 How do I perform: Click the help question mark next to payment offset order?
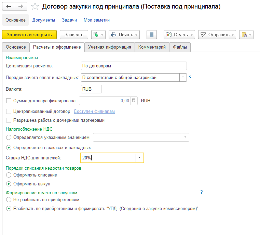[190, 78]
